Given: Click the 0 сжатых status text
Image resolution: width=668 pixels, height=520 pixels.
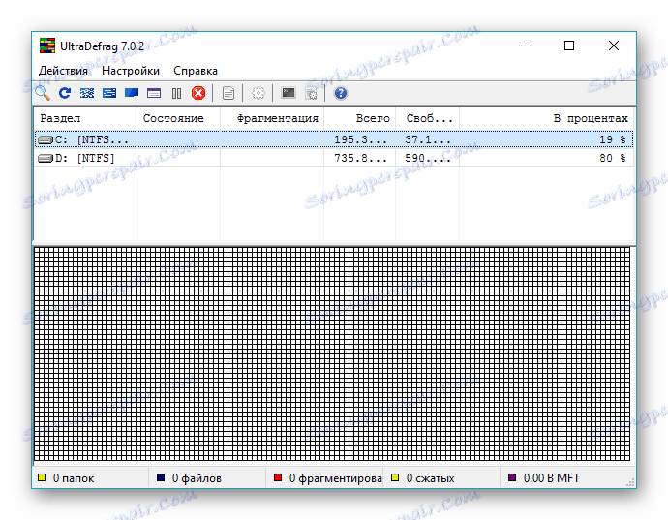Looking at the screenshot, I should coord(430,478).
